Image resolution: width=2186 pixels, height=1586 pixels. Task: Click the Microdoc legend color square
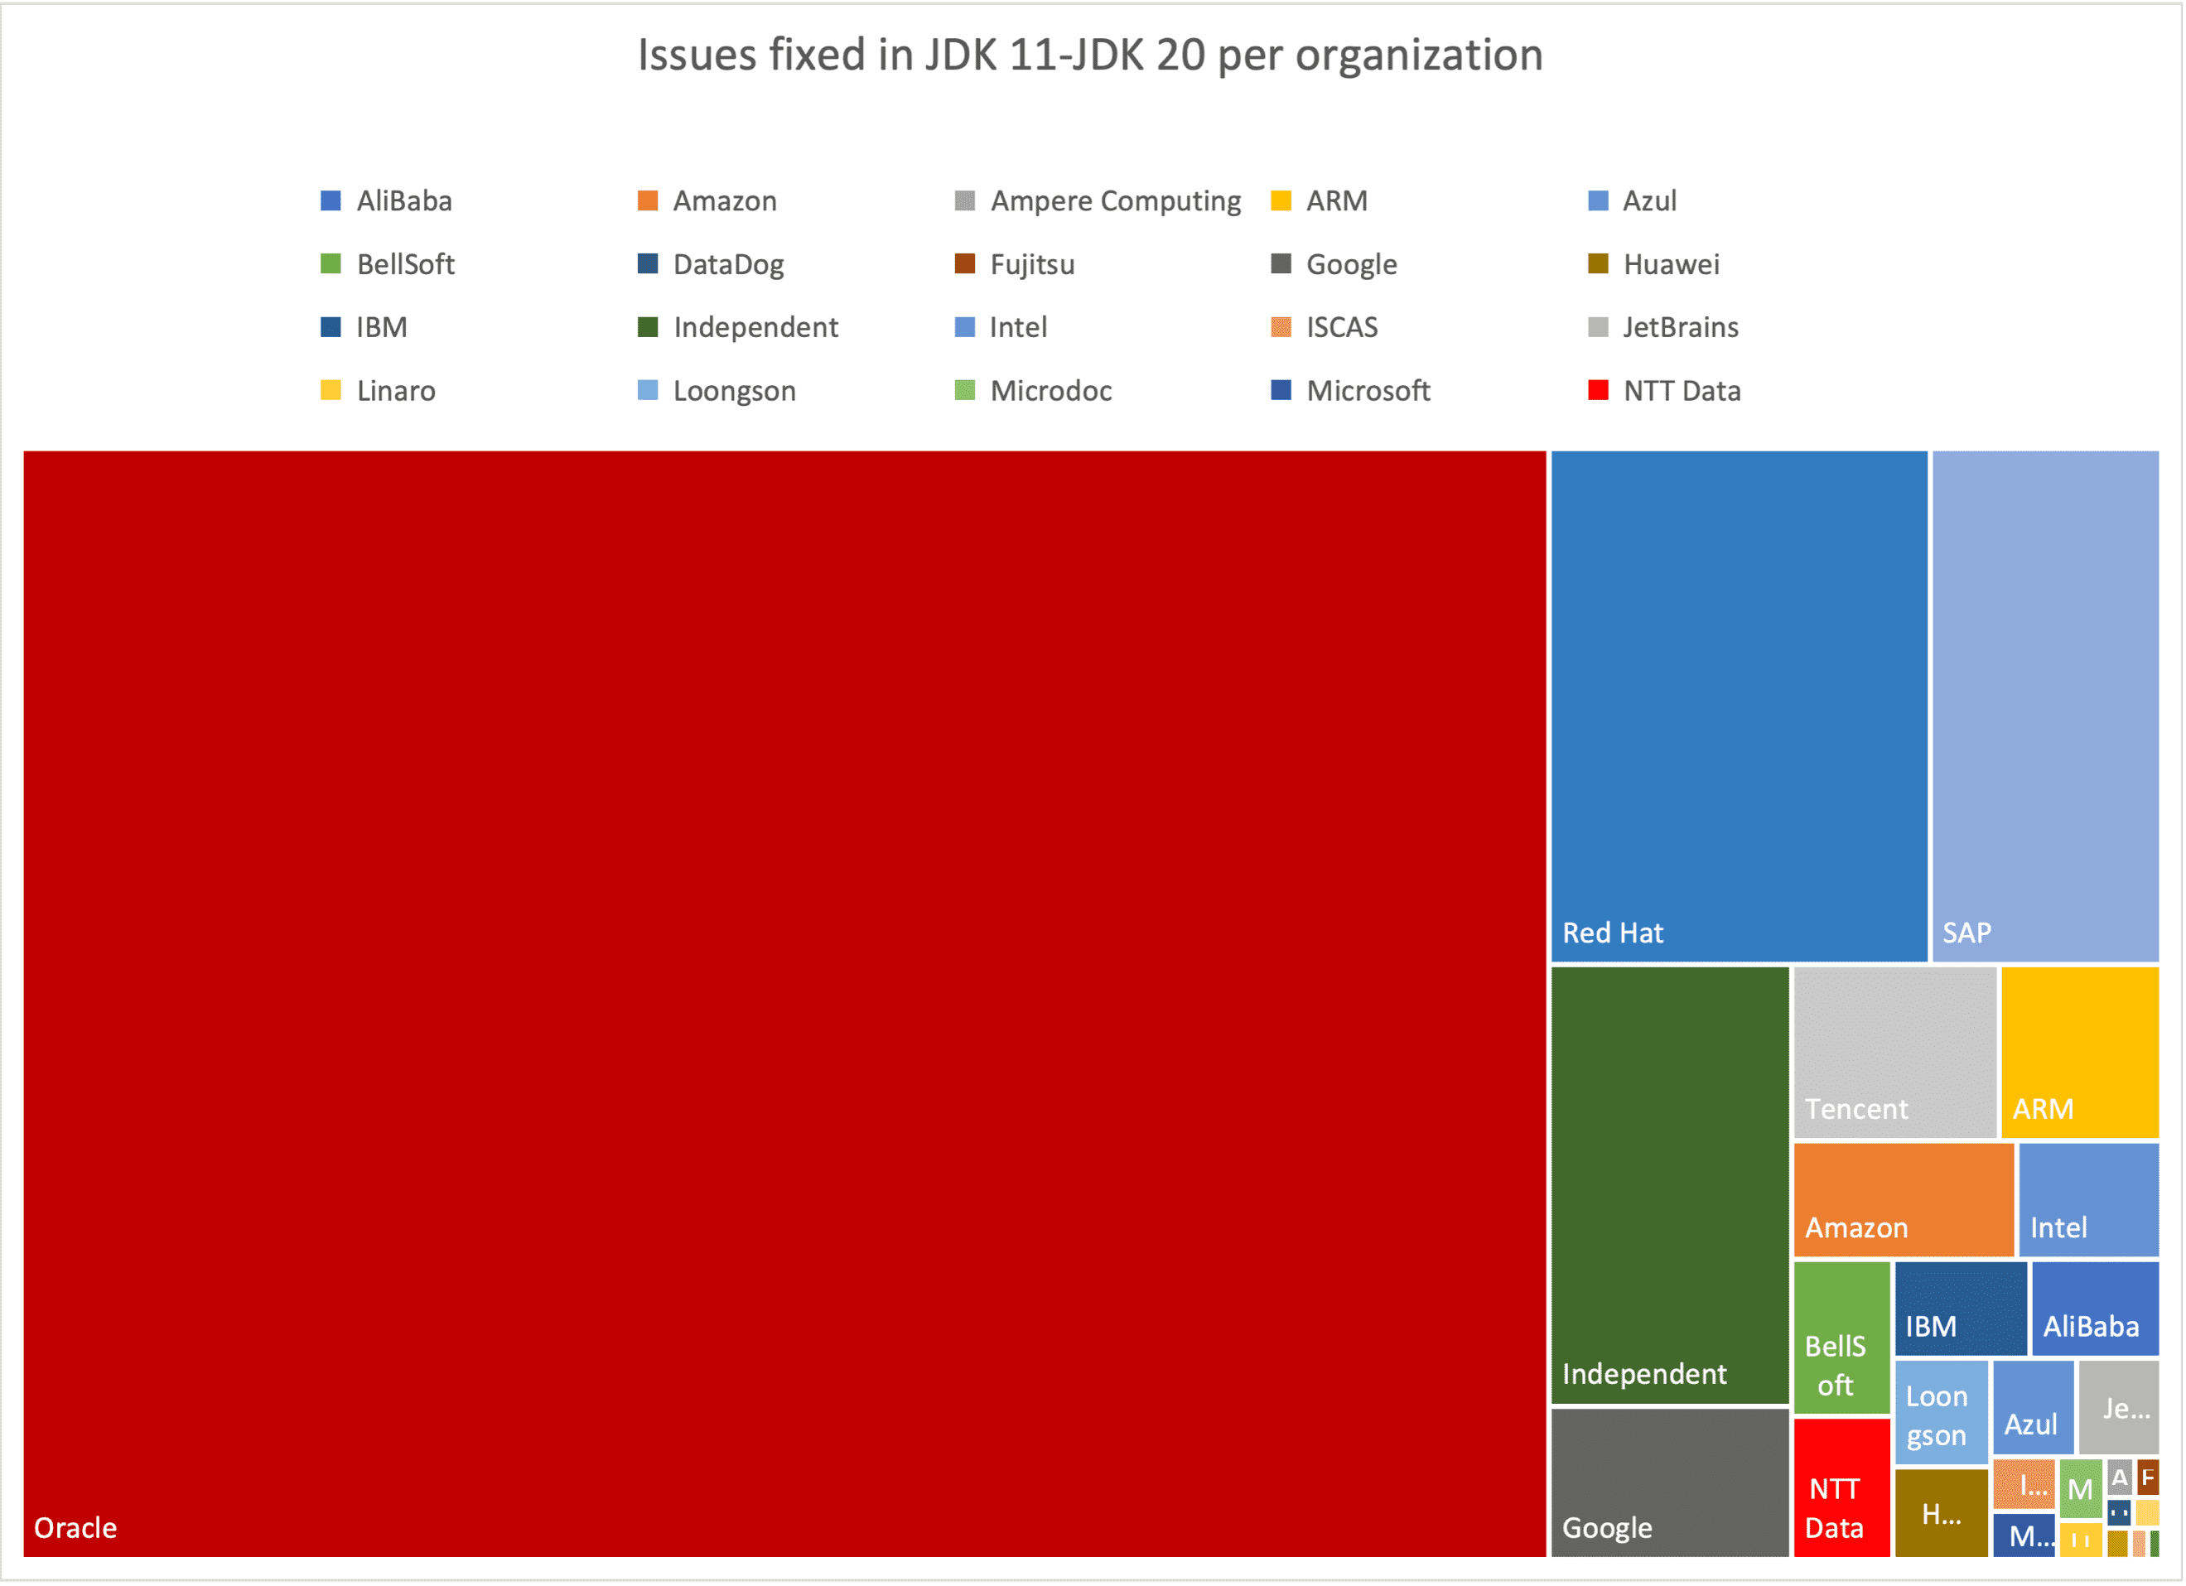tap(965, 390)
